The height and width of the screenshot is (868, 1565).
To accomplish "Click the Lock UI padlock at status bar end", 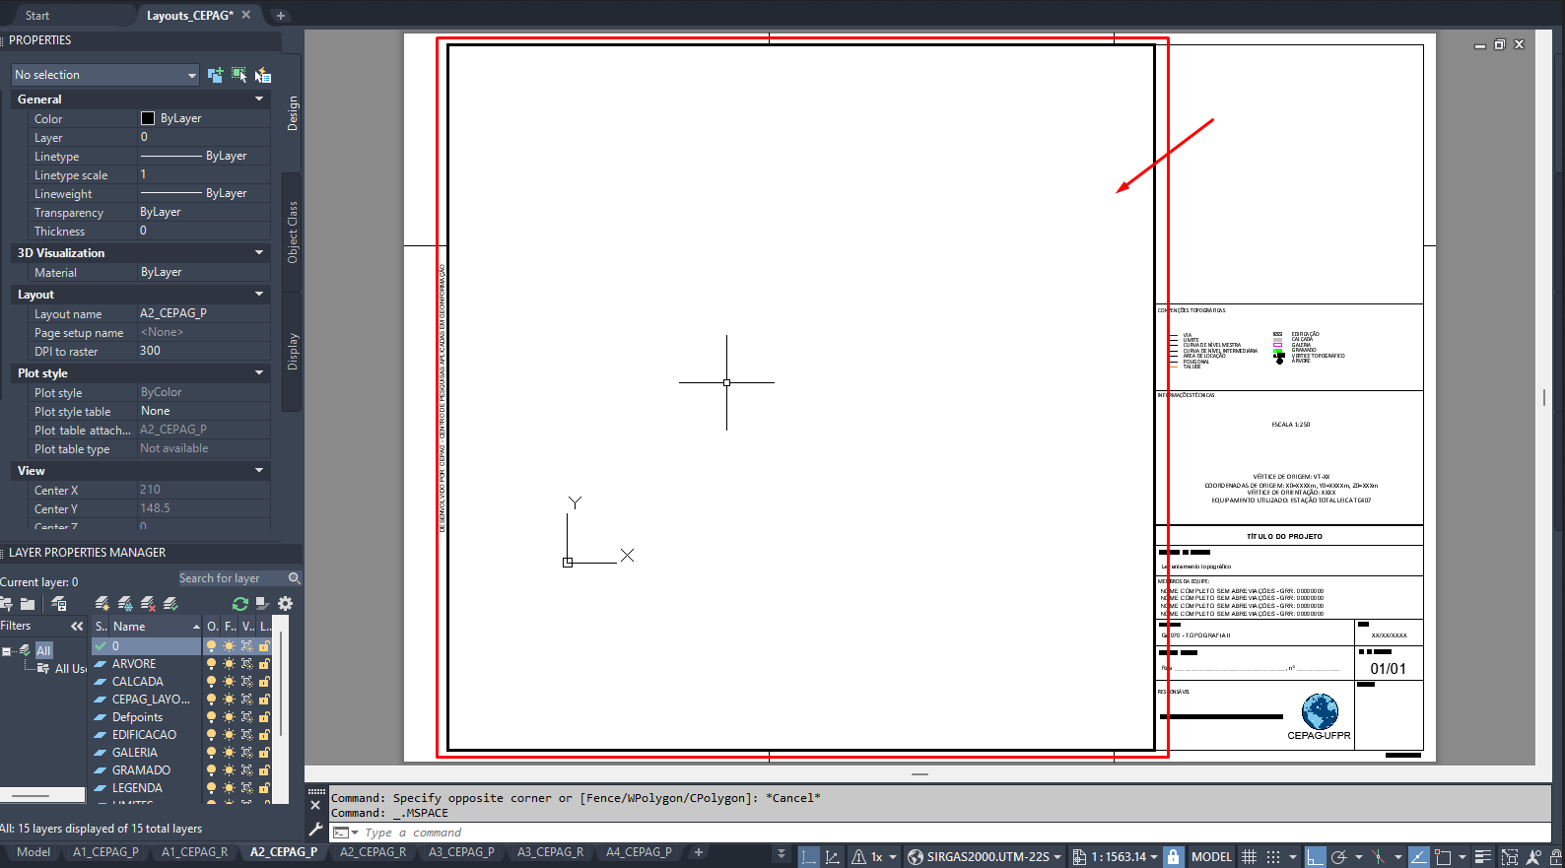I will point(1556,856).
